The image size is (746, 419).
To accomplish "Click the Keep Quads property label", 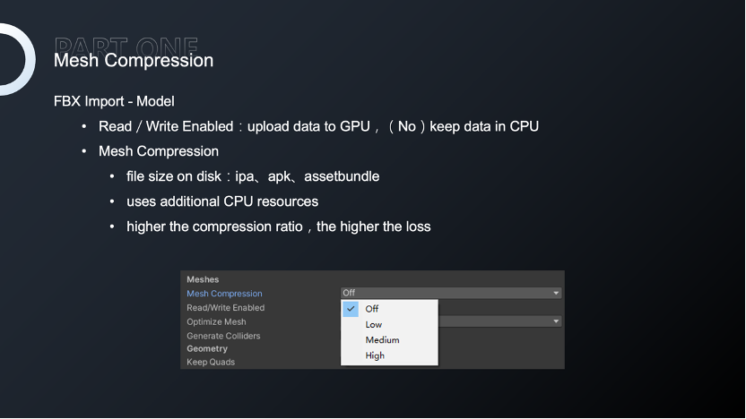I will click(x=211, y=362).
